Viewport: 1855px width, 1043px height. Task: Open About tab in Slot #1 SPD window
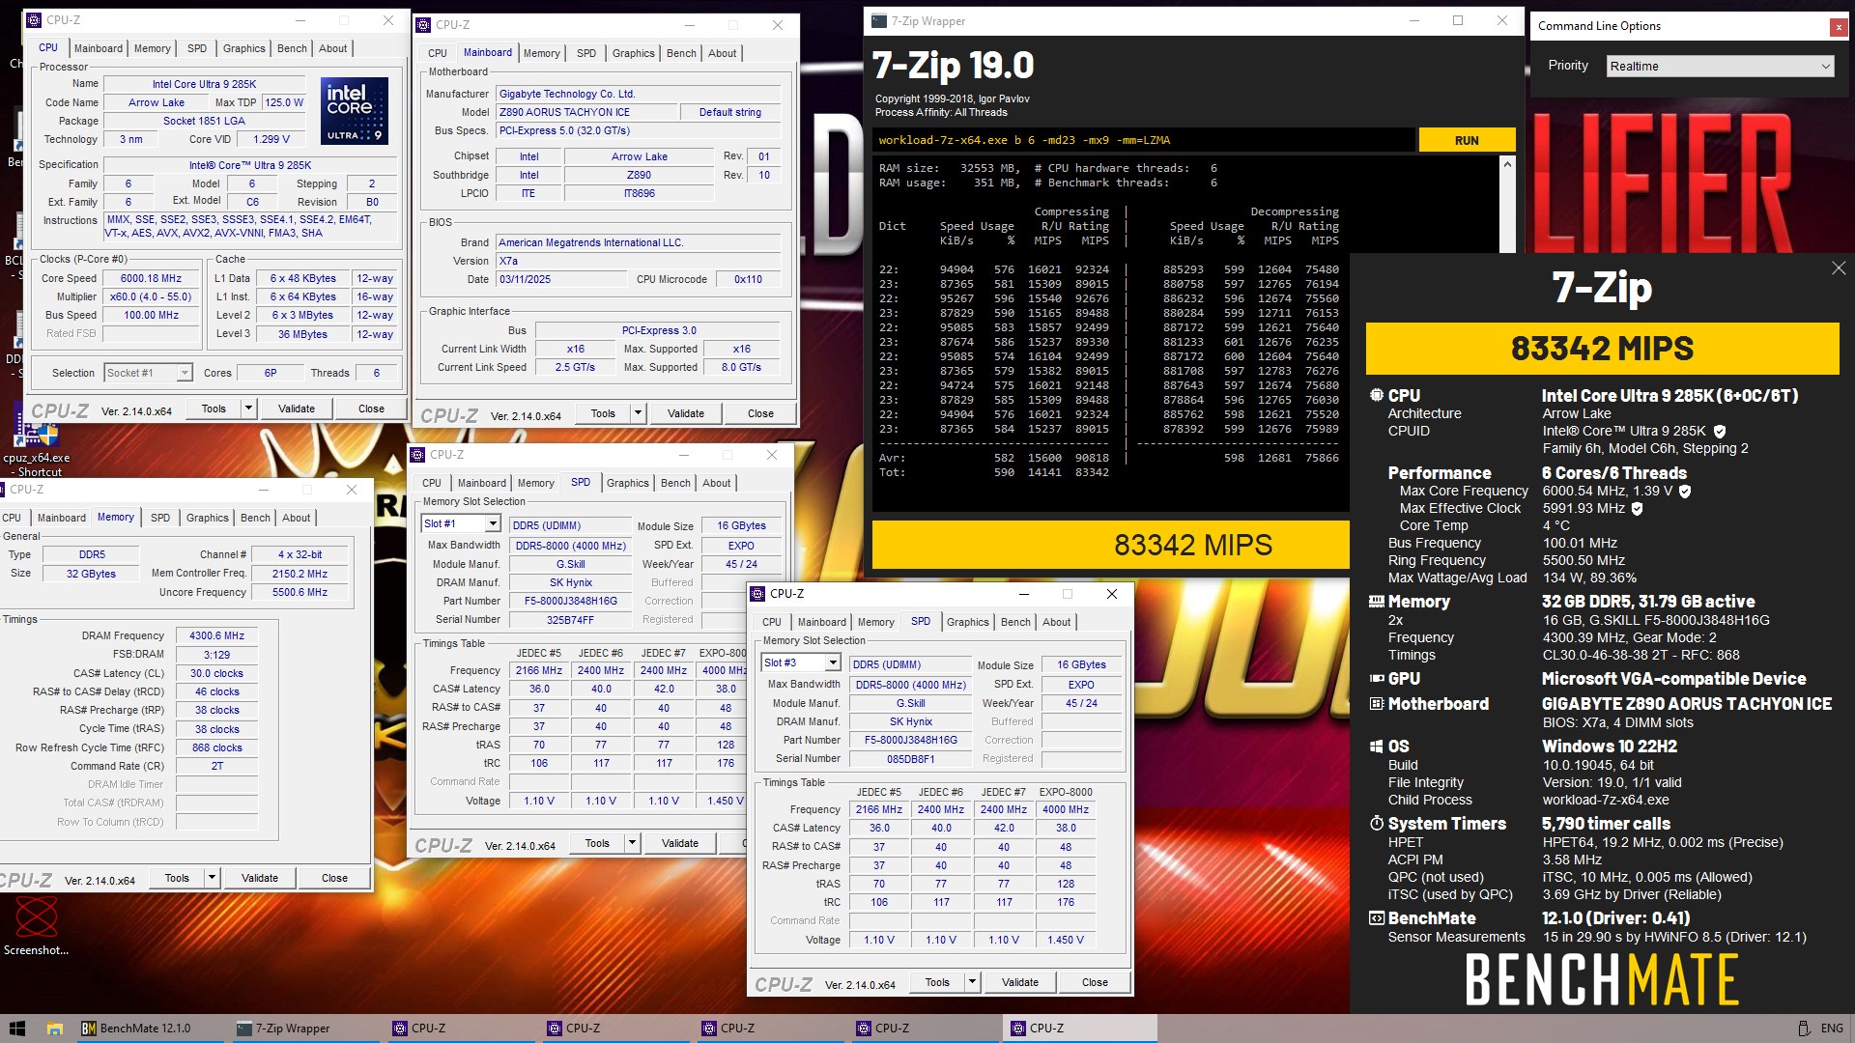click(x=717, y=483)
